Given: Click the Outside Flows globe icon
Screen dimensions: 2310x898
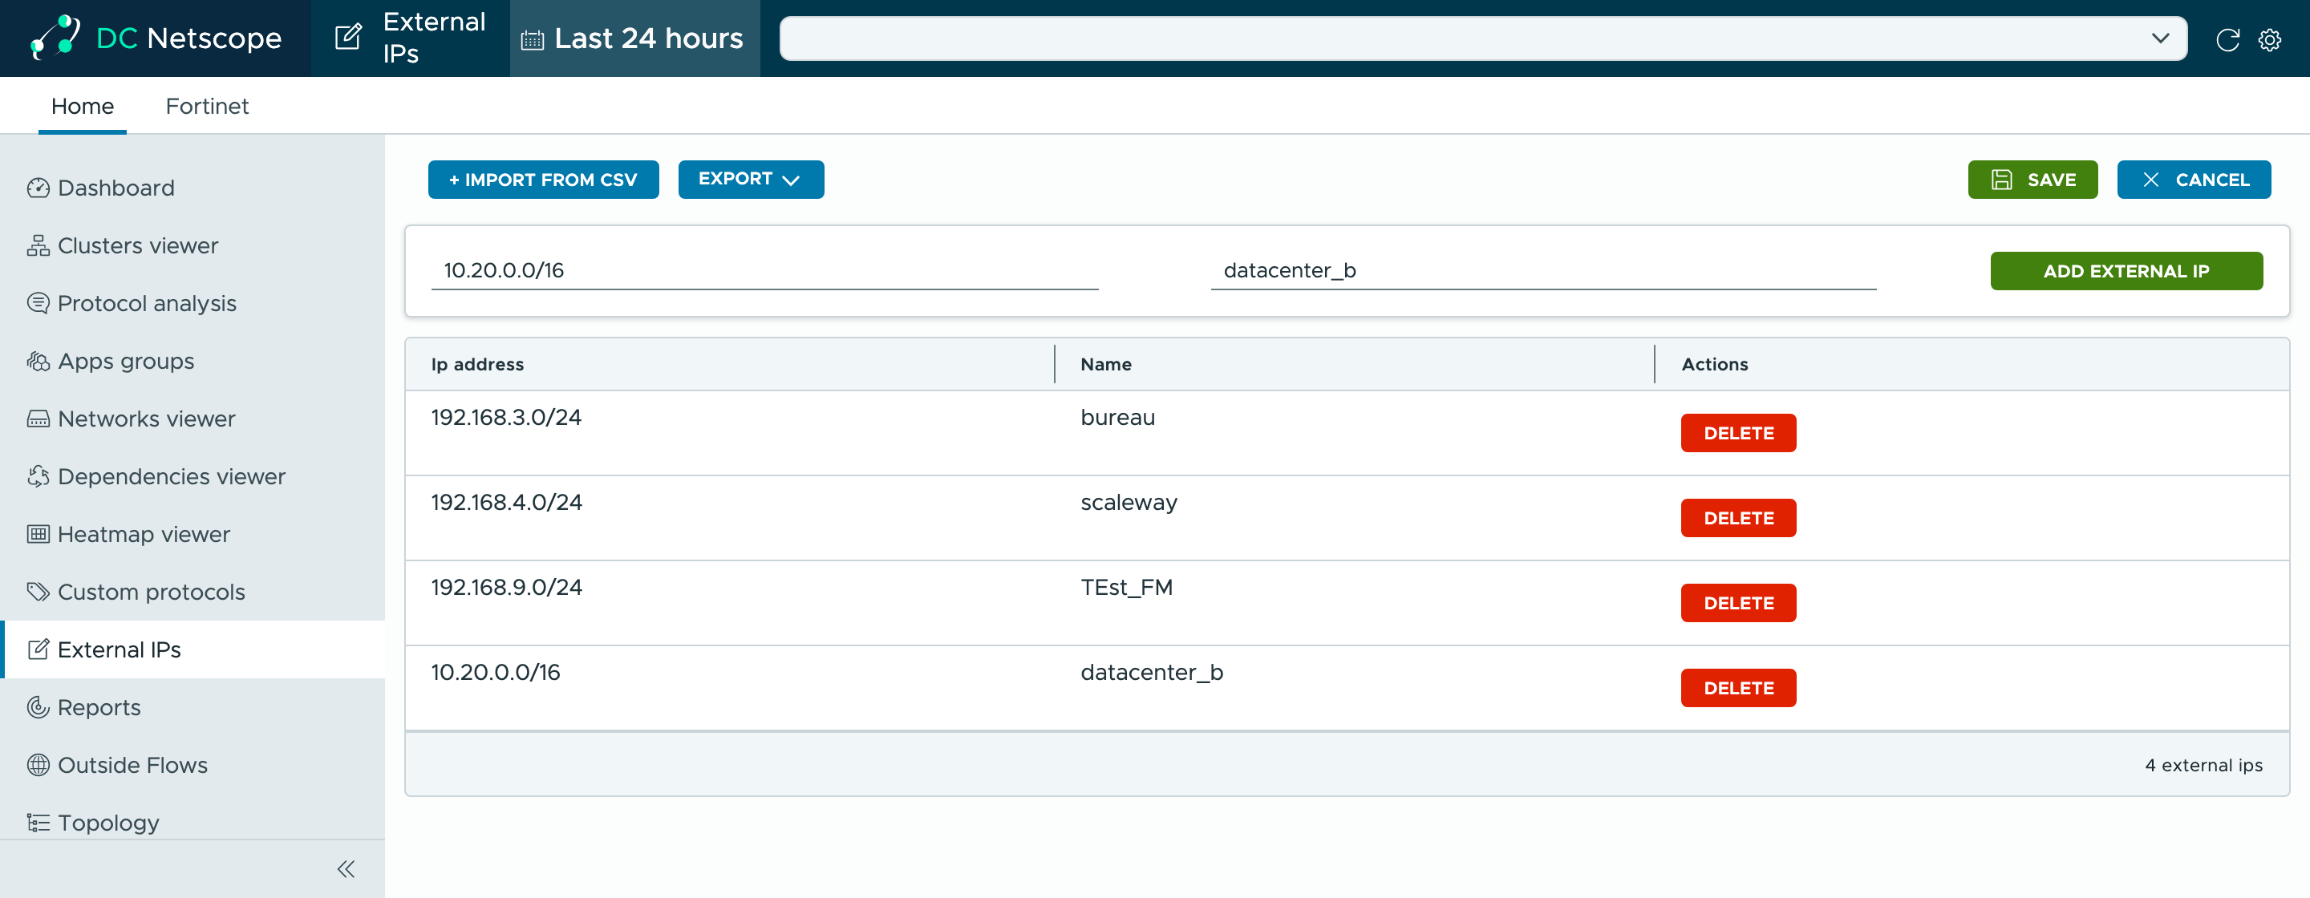Looking at the screenshot, I should 38,766.
